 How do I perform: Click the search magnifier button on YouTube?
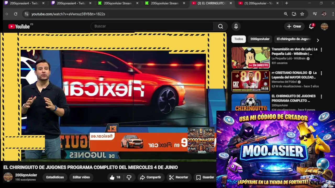click(x=221, y=26)
